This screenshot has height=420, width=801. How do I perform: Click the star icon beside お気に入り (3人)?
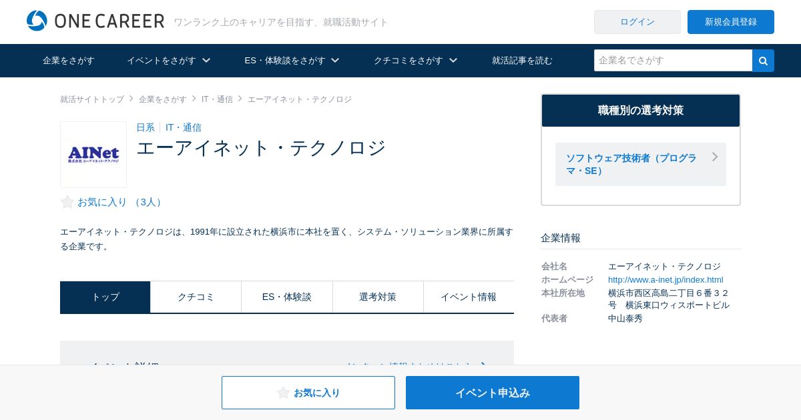tap(67, 202)
